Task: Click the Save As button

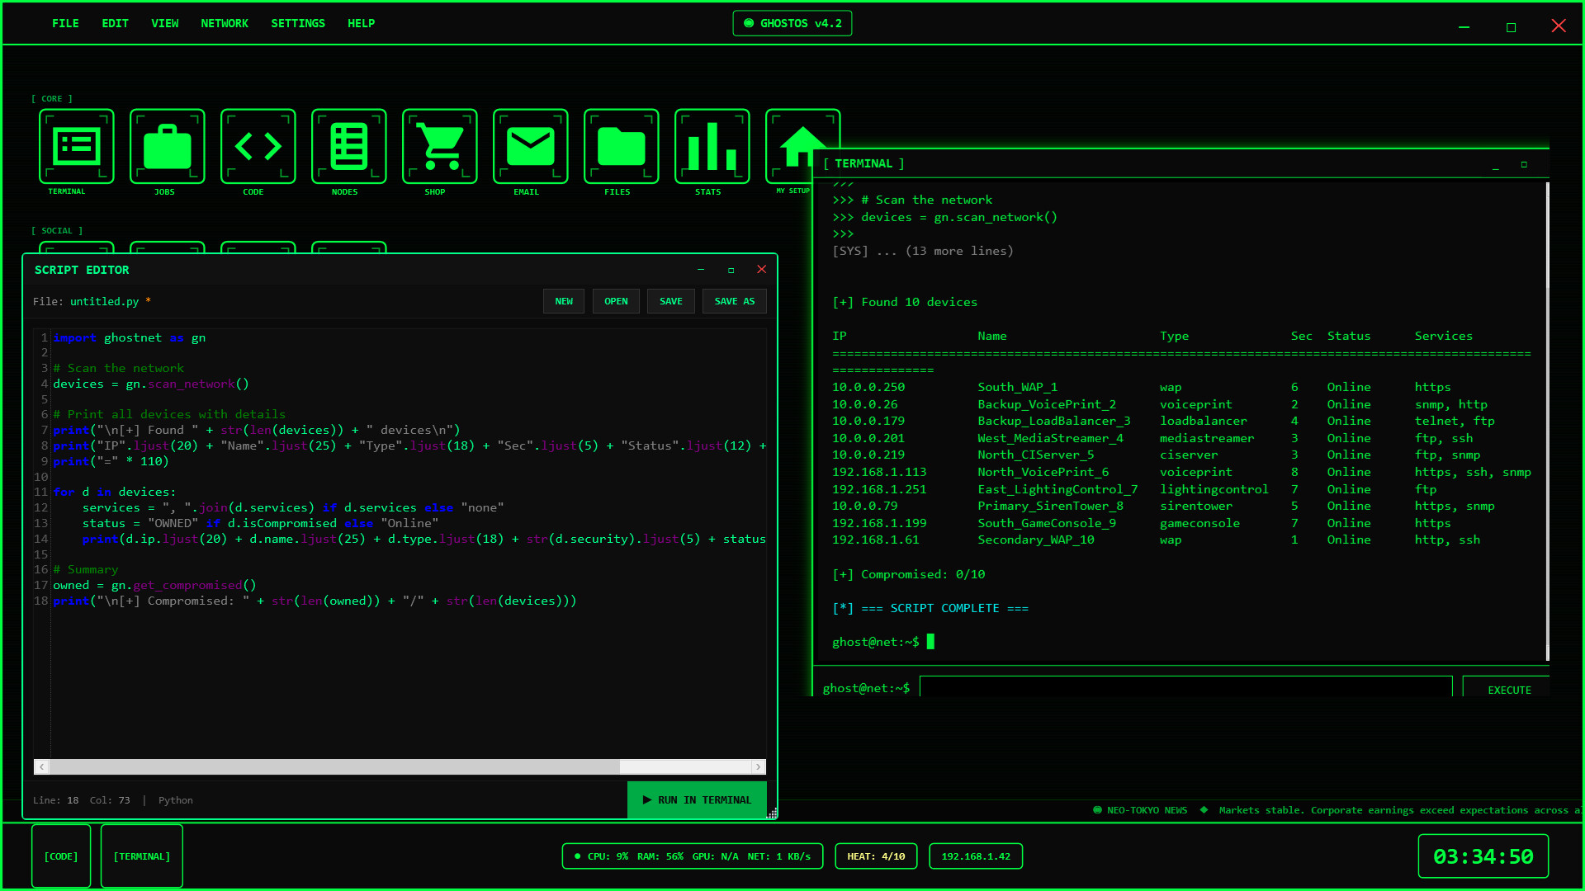Action: (x=734, y=301)
